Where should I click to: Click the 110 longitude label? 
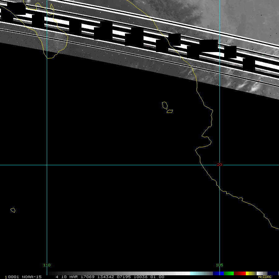pyautogui.click(x=47, y=265)
